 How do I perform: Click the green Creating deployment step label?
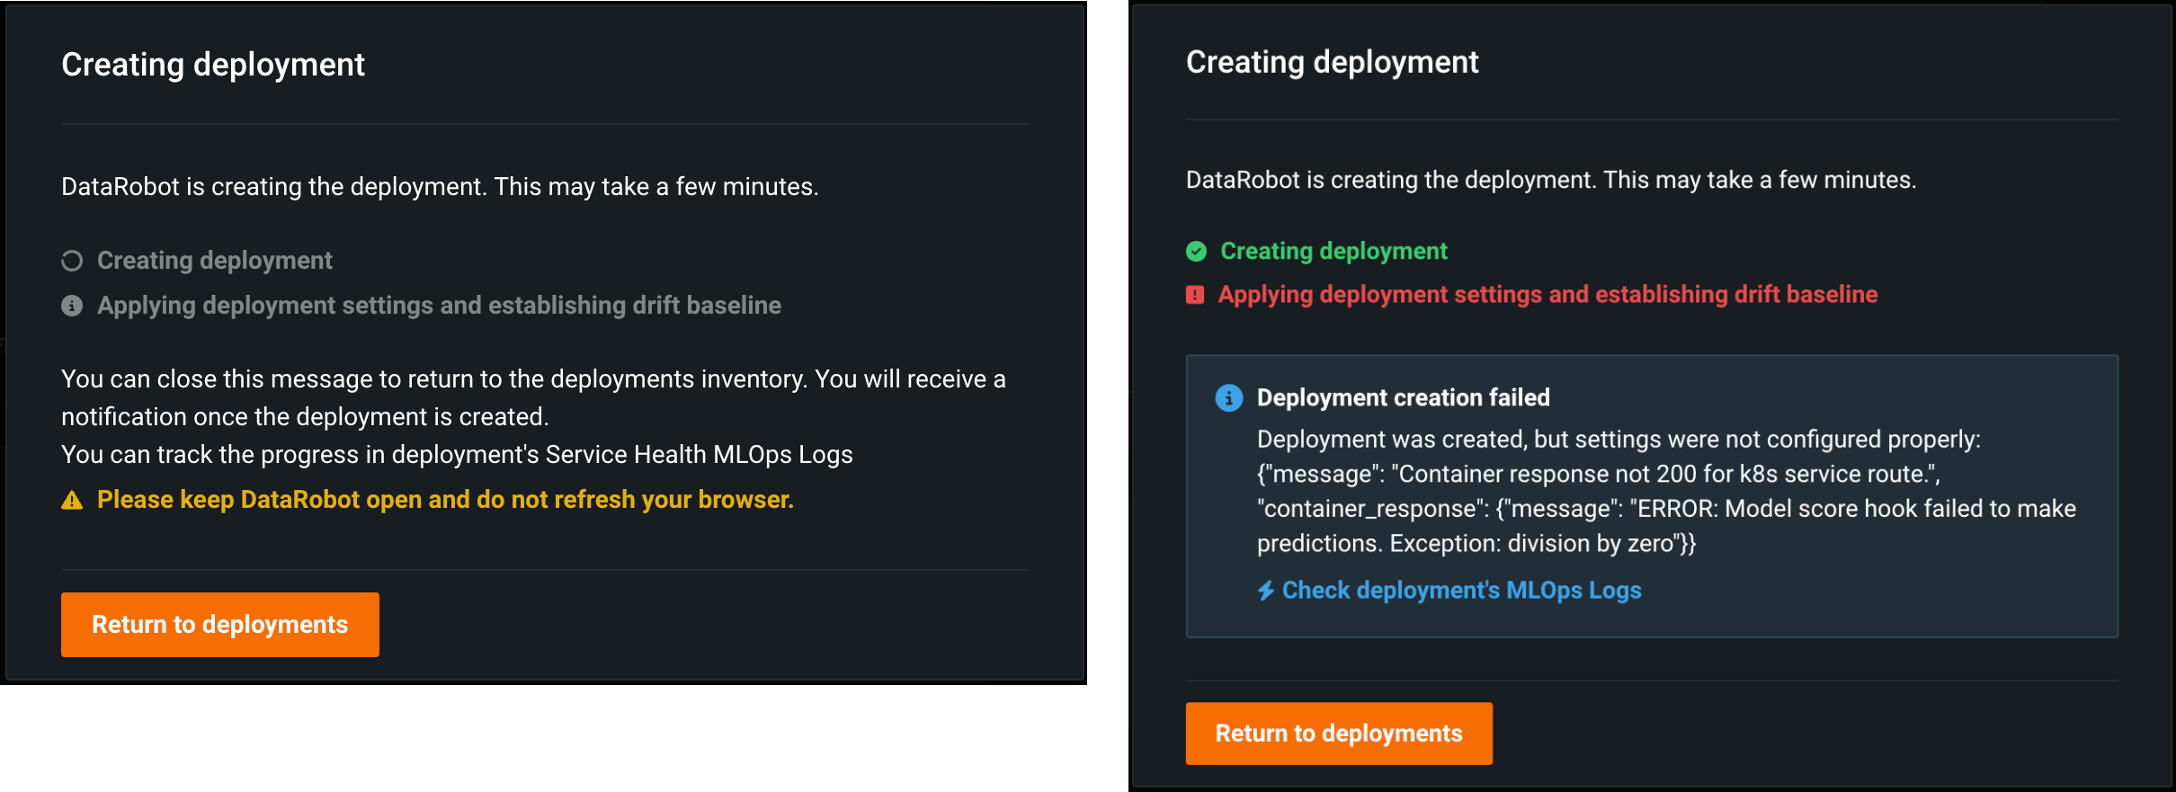click(1333, 252)
